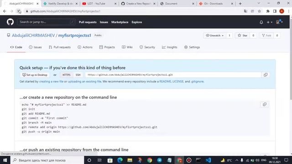This screenshot has width=292, height=164.
Task: Click the disabled Fork button
Action: 266,36
